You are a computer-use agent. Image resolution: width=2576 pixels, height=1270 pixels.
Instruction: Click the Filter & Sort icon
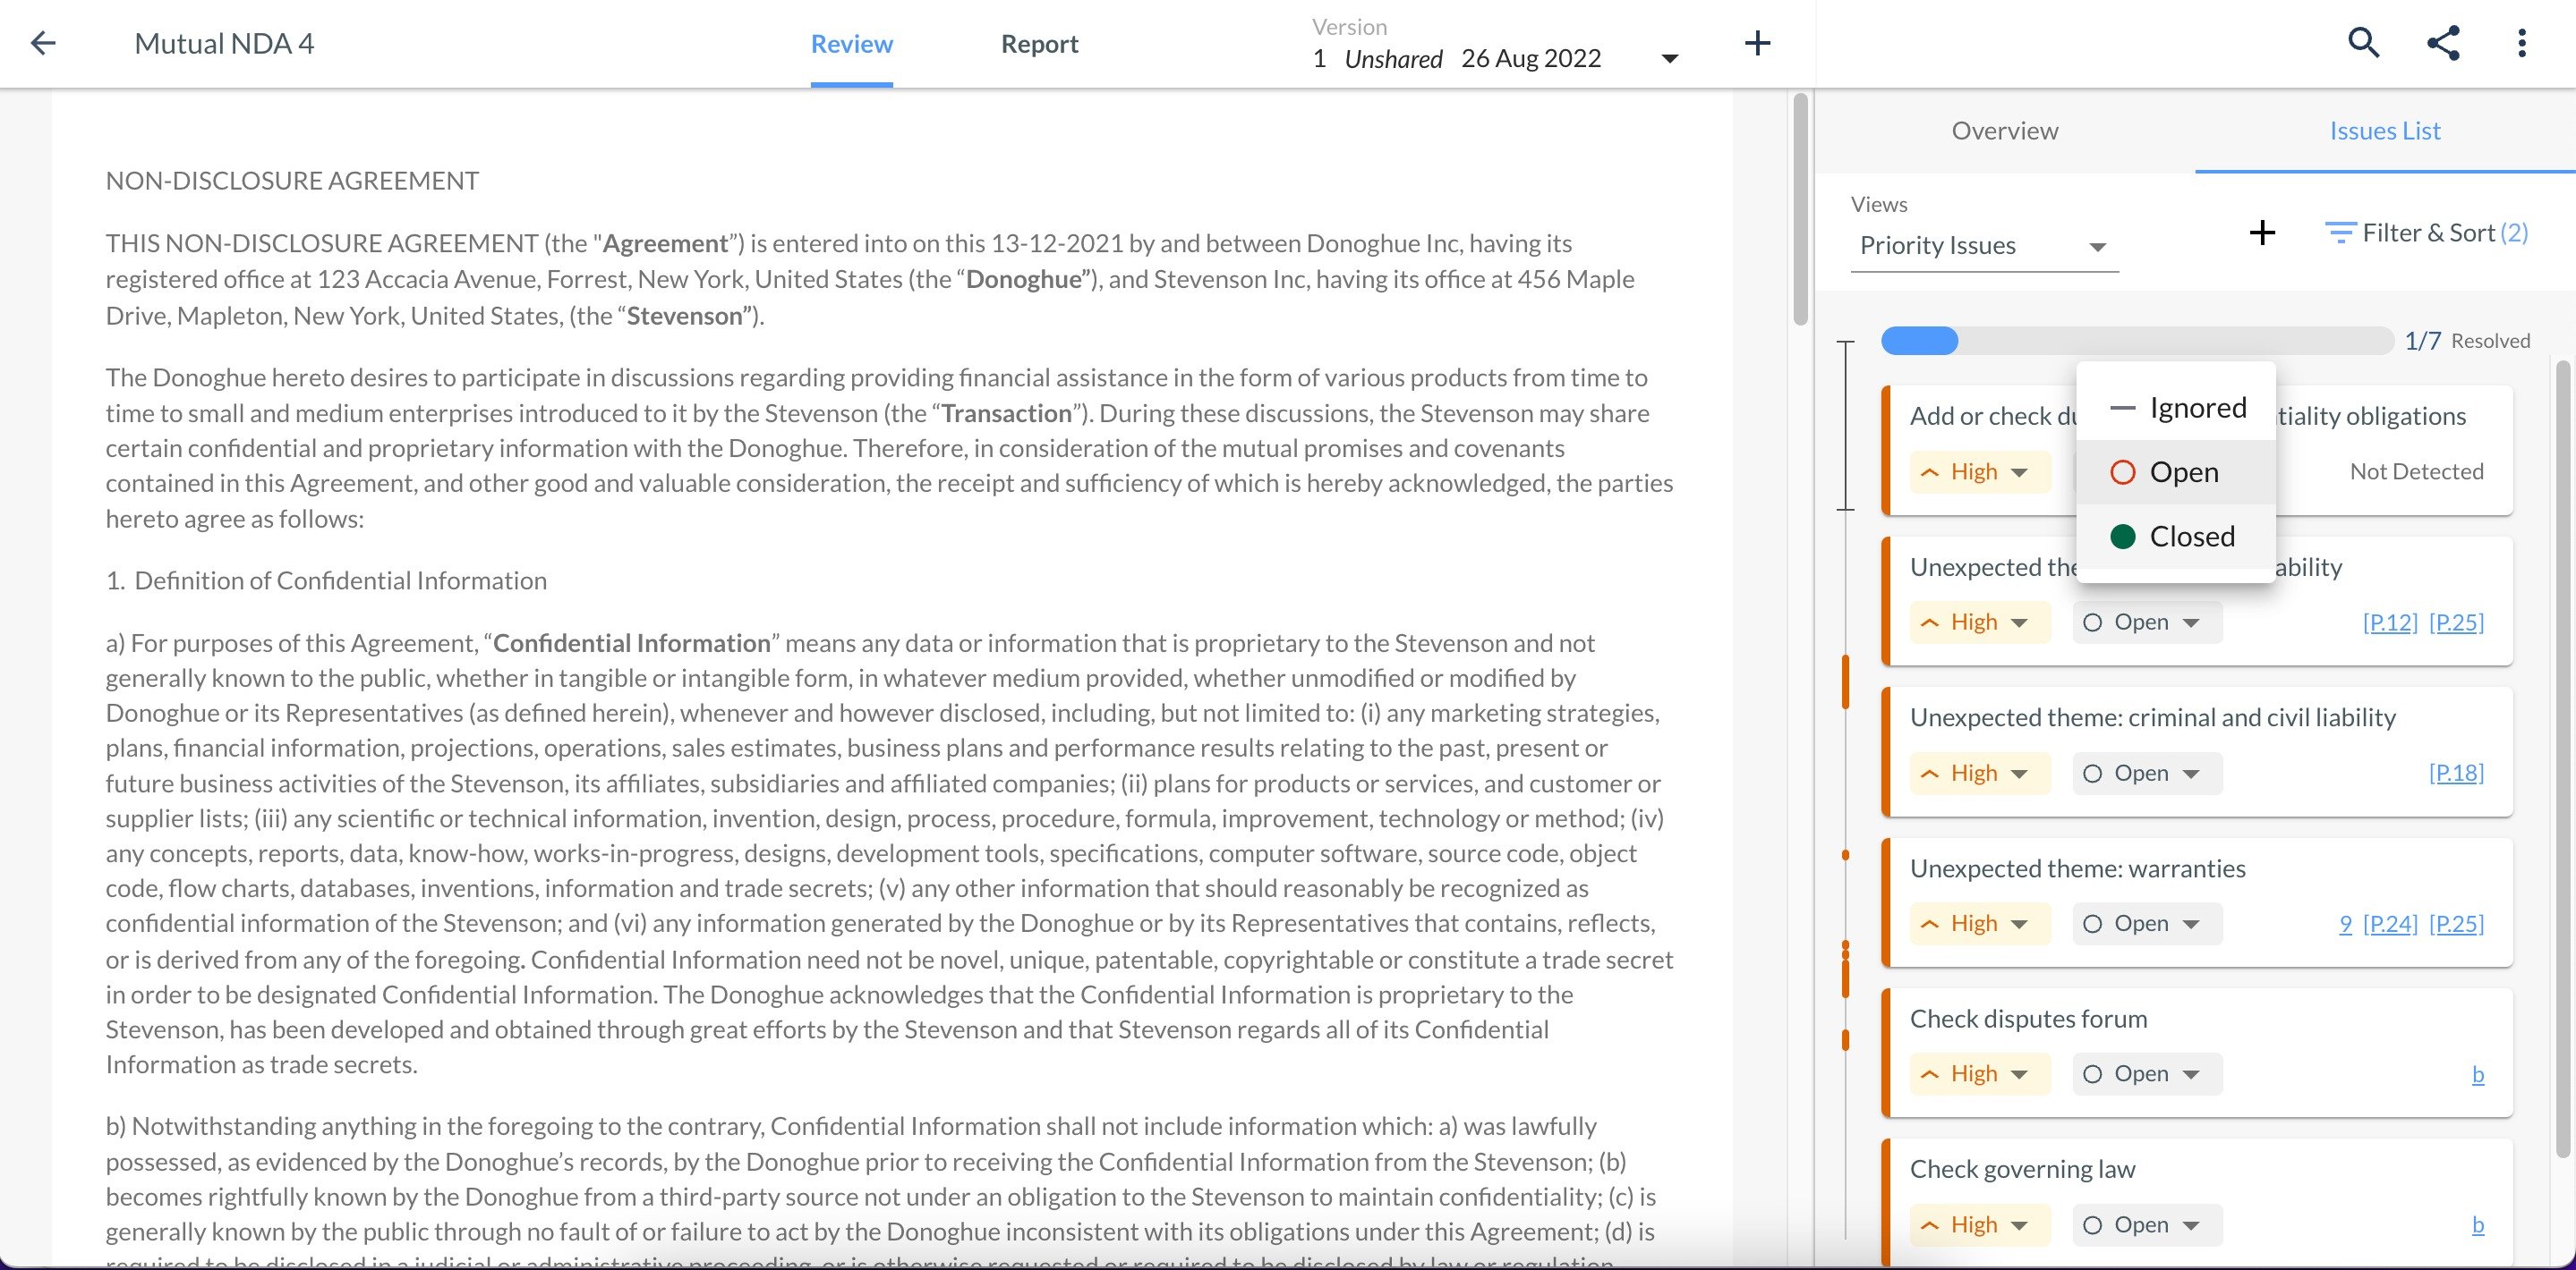coord(2334,233)
